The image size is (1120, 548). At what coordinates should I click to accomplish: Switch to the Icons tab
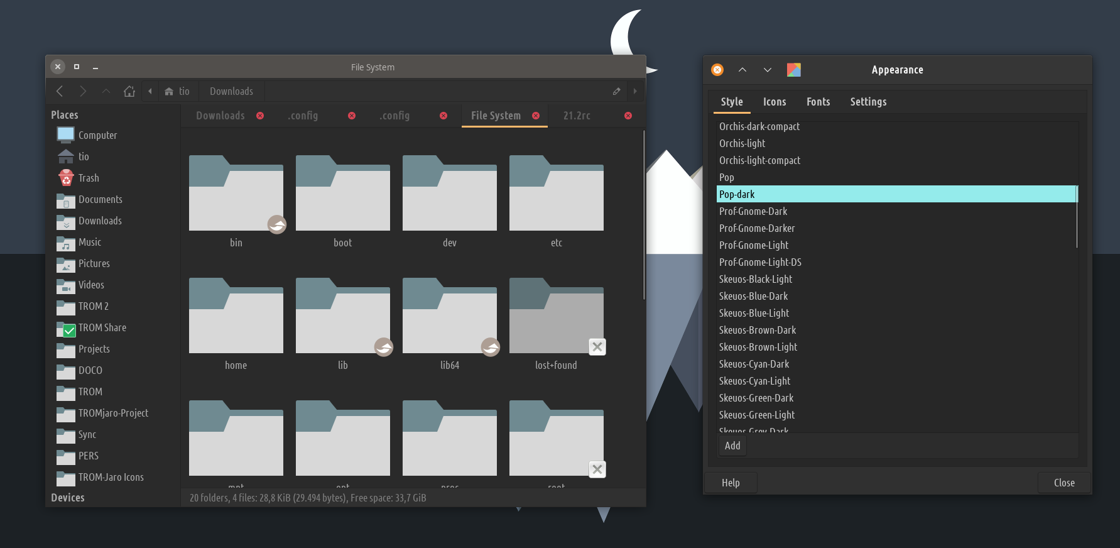click(x=774, y=102)
